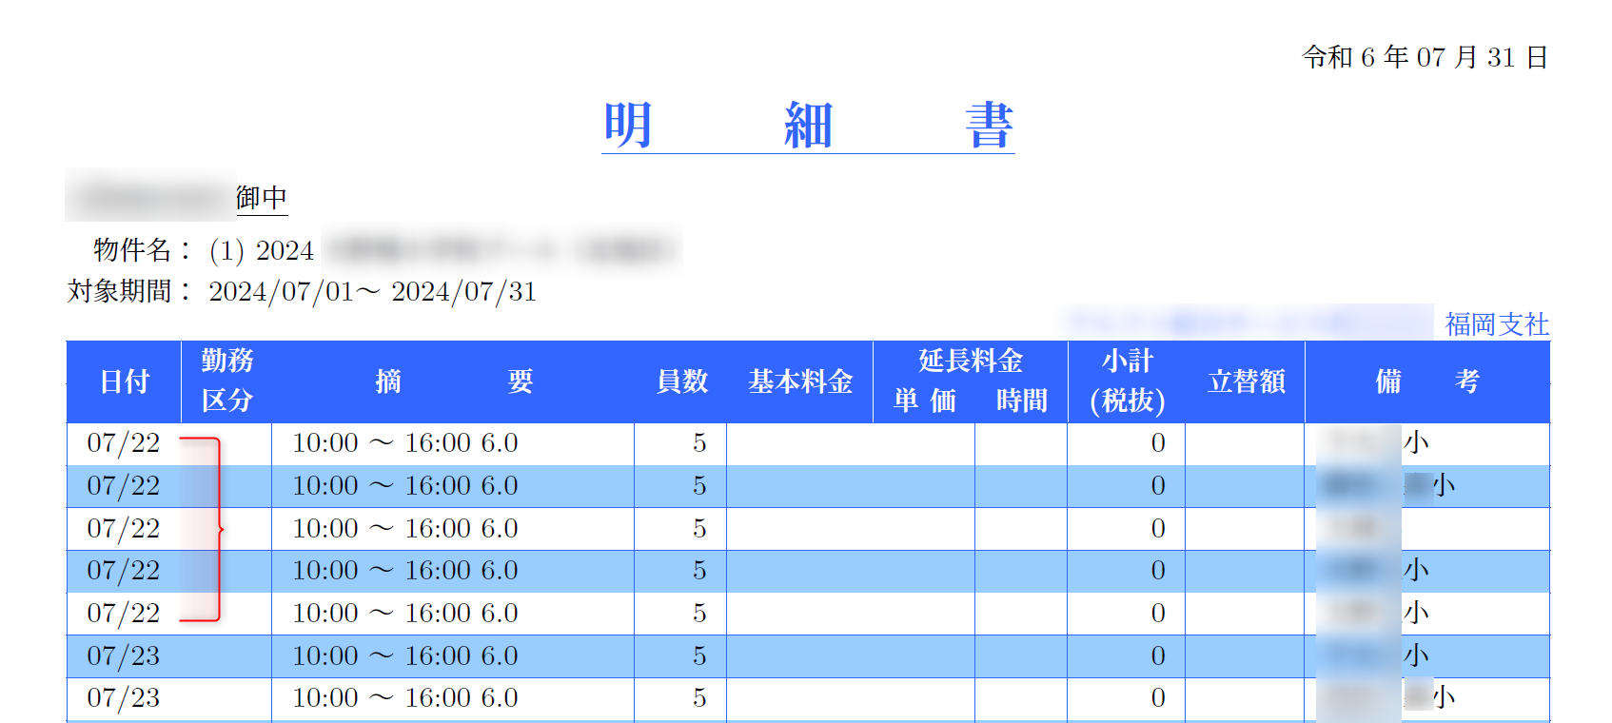Click the 立替額 column header
This screenshot has height=723, width=1612.
click(x=1246, y=381)
